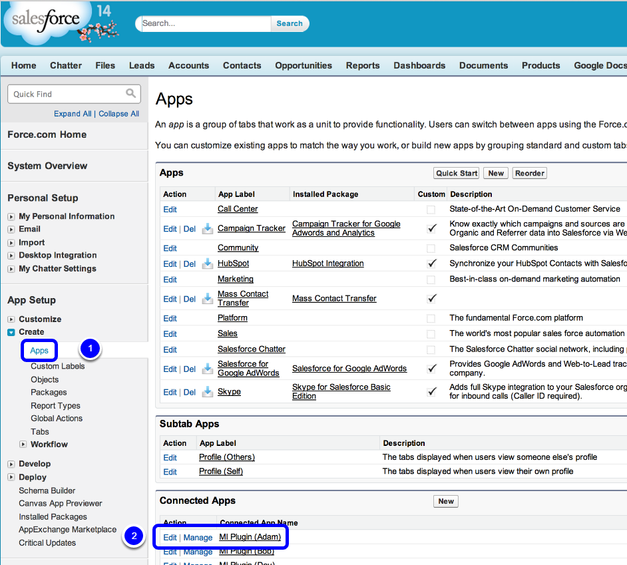Click the Custom checkbox in the Call Center row
This screenshot has width=627, height=565.
coord(431,208)
